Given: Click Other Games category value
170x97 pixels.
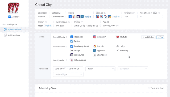Looking at the screenshot, I should point(58,16).
